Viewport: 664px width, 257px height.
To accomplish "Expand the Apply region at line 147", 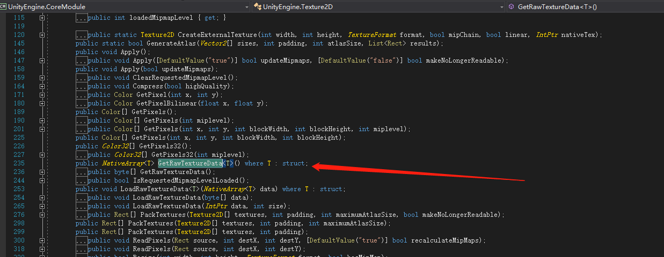I will (42, 61).
